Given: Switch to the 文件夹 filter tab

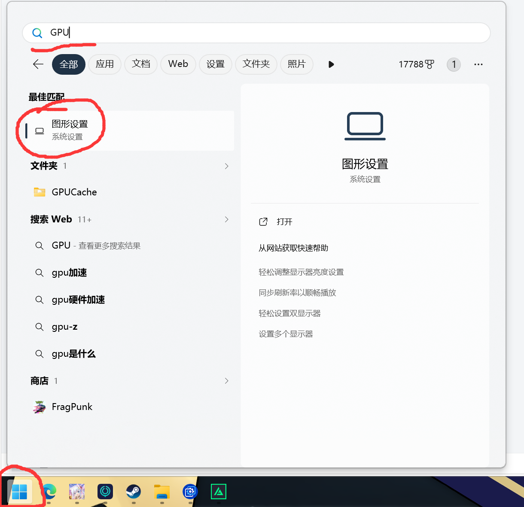Looking at the screenshot, I should coord(256,64).
